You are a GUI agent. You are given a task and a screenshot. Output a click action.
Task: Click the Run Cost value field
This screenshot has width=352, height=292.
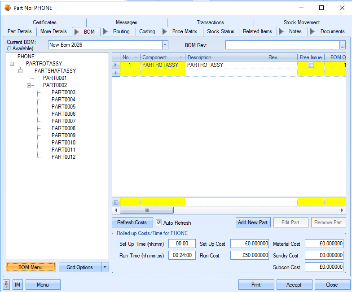[x=250, y=255]
